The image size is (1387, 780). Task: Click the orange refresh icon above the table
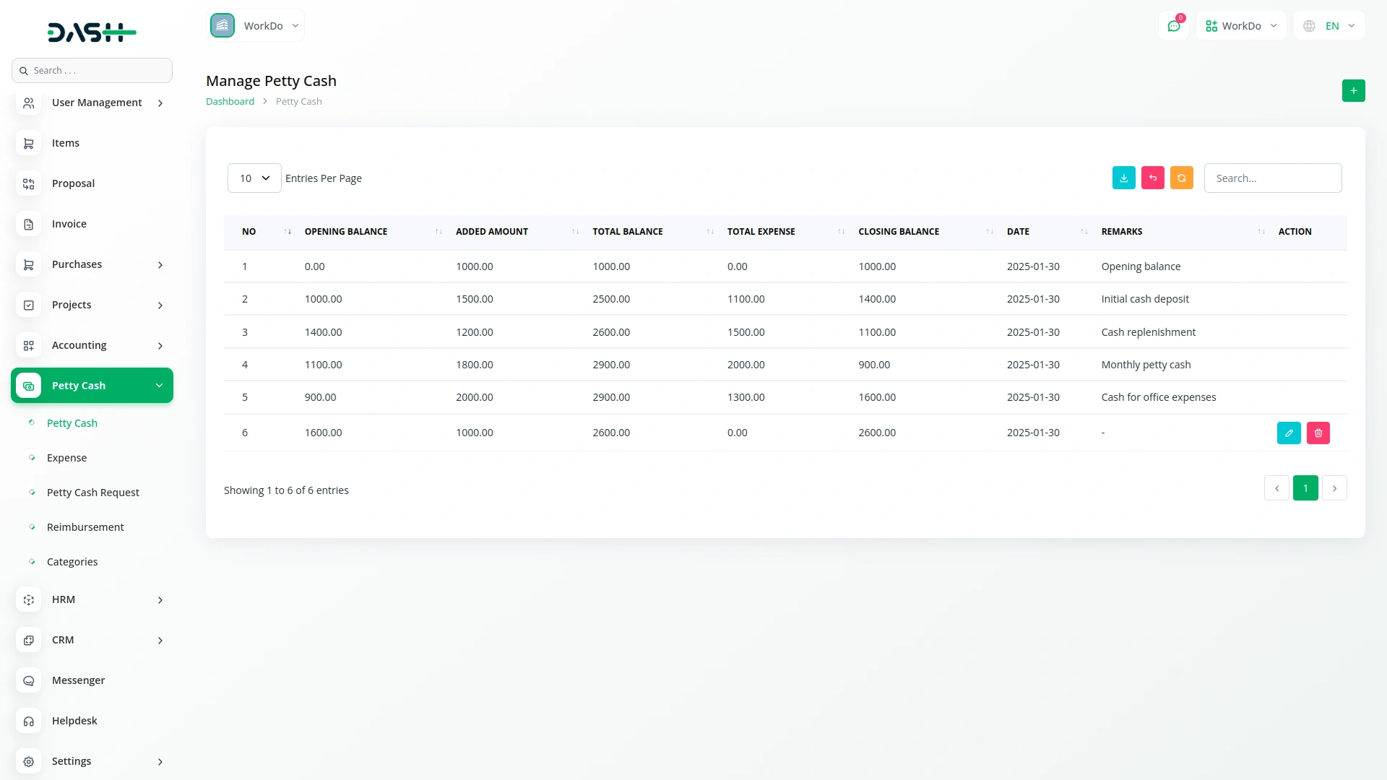(x=1181, y=178)
